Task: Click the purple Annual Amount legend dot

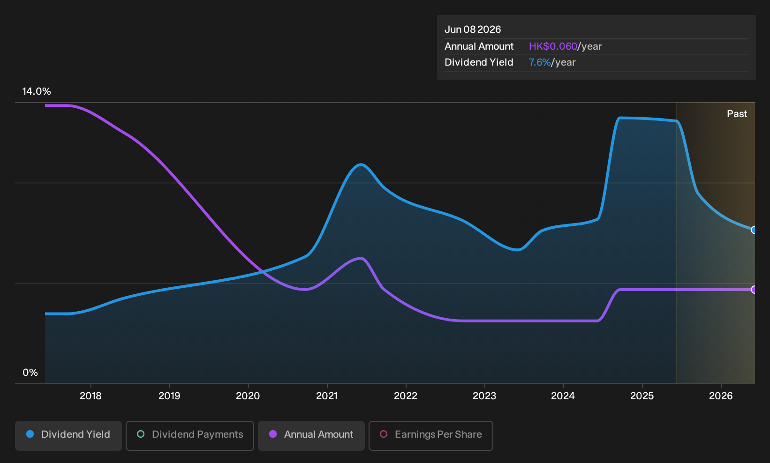Action: pos(273,434)
